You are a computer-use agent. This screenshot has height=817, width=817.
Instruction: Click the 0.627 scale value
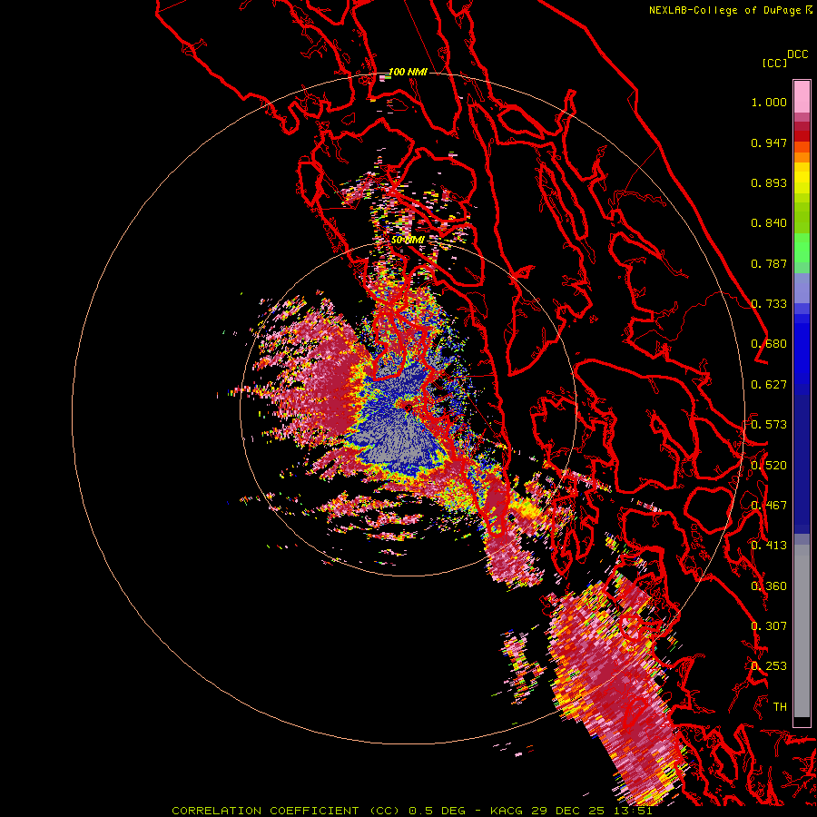click(769, 385)
